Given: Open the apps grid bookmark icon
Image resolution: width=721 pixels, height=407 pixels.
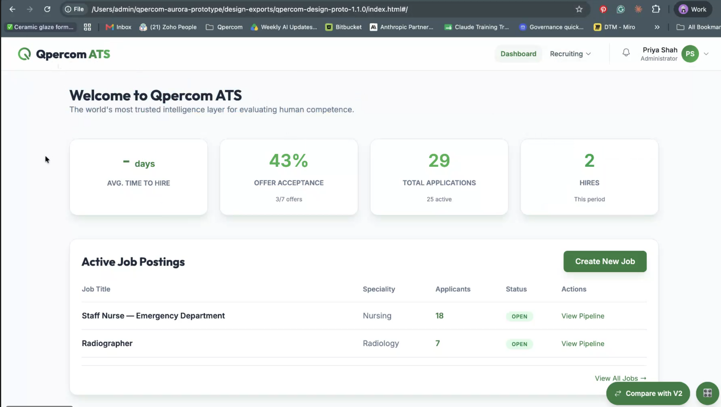Looking at the screenshot, I should pyautogui.click(x=87, y=27).
